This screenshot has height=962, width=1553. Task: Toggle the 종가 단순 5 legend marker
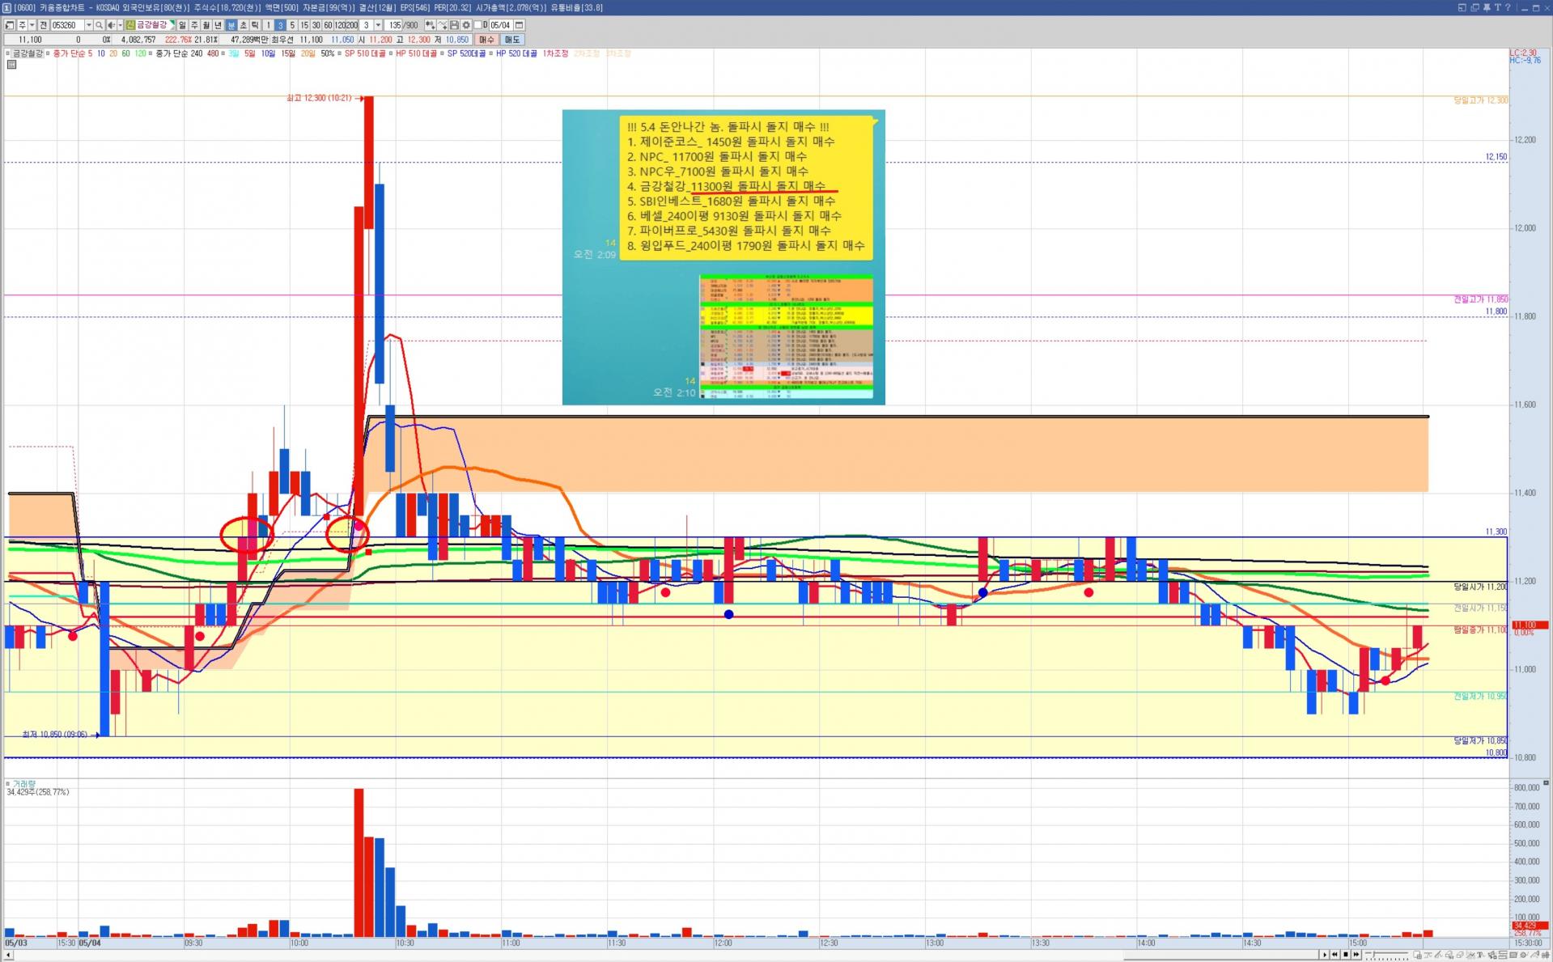point(48,53)
